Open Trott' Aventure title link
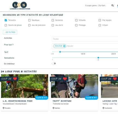 click(x=62, y=101)
